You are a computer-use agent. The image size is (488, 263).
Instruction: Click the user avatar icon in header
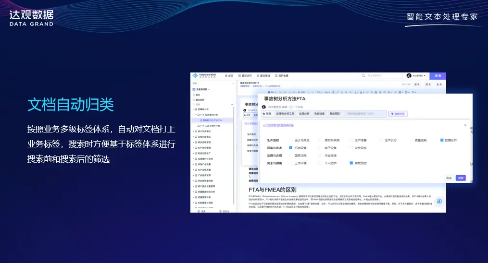tap(409, 76)
